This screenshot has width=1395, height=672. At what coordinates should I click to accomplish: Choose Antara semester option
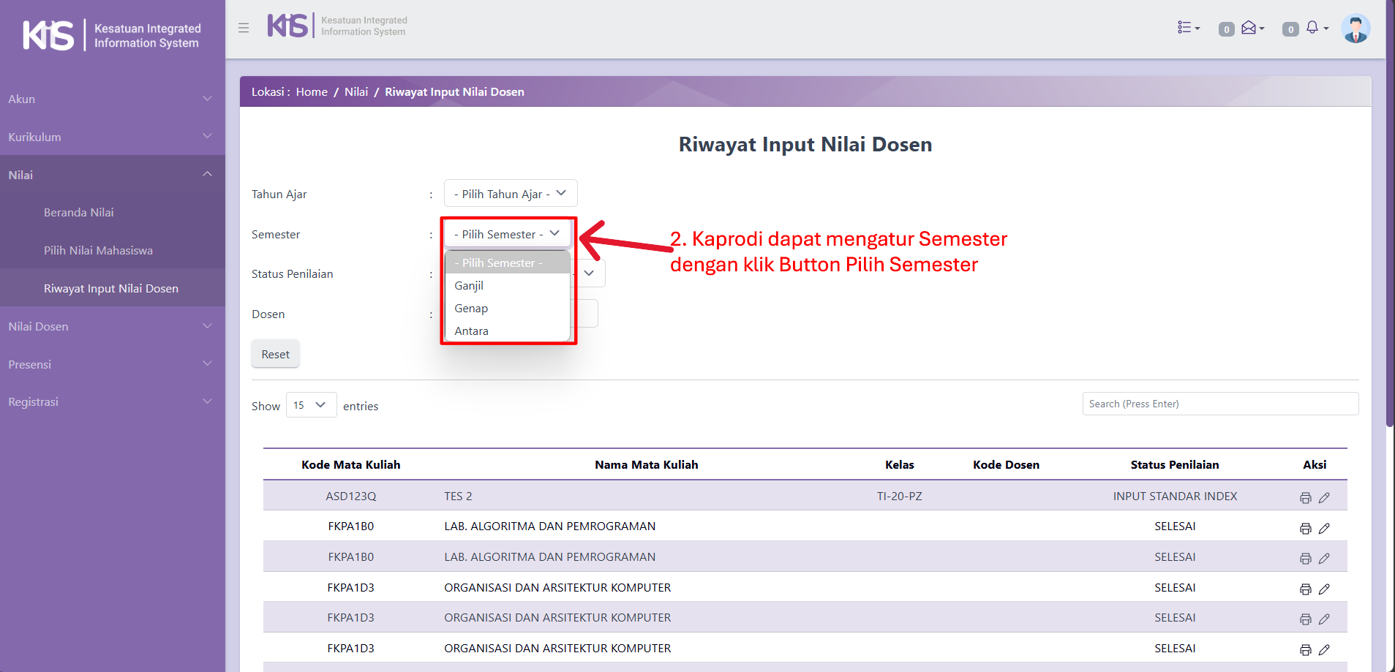(x=471, y=331)
